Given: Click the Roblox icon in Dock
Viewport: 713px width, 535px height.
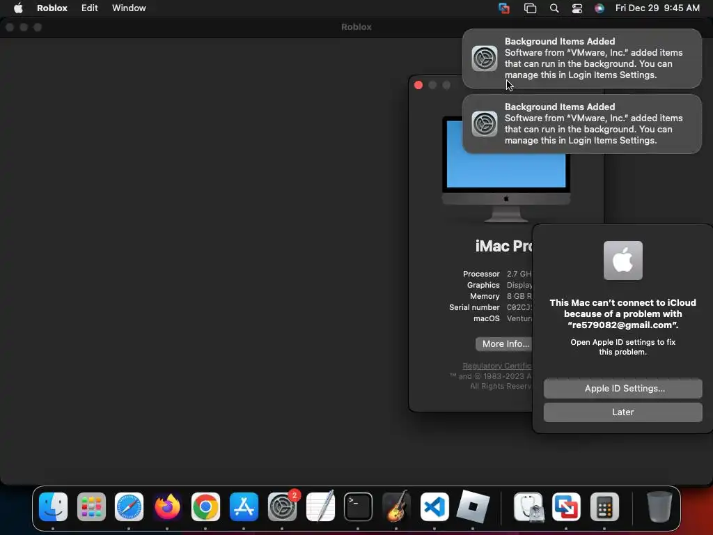Looking at the screenshot, I should pyautogui.click(x=473, y=506).
